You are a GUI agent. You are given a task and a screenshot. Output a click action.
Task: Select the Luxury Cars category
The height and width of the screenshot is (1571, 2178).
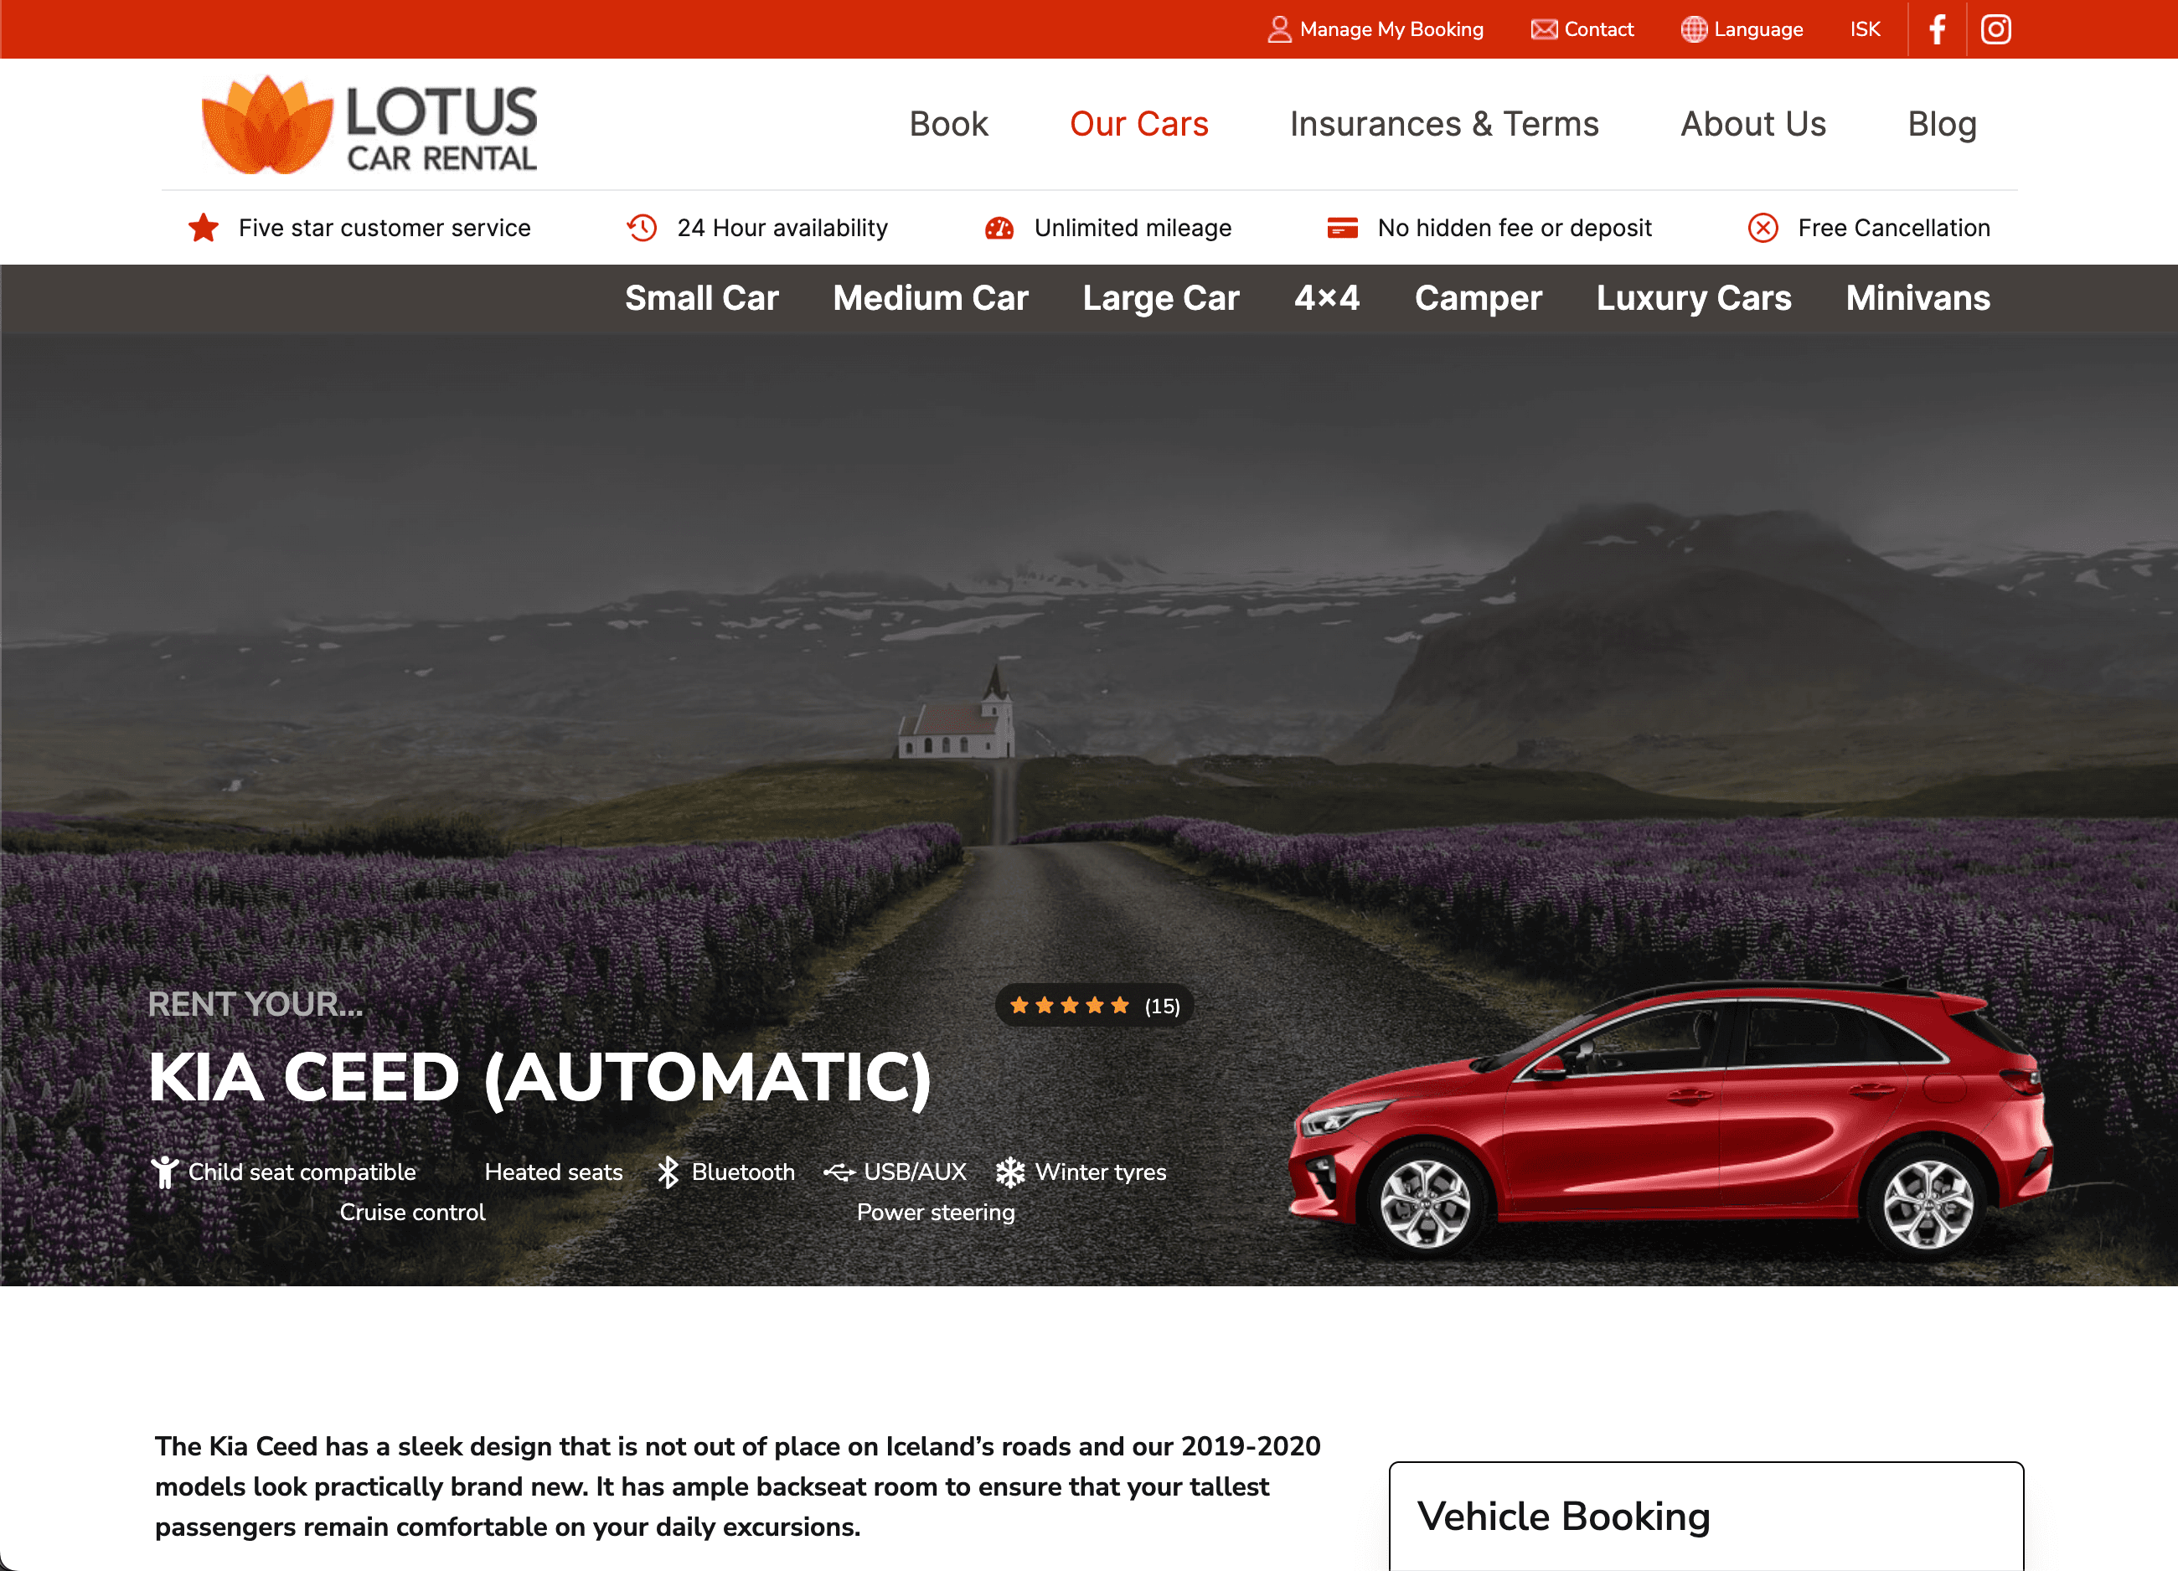coord(1694,299)
